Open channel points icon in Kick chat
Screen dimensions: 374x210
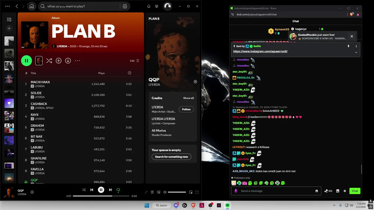(x=328, y=191)
